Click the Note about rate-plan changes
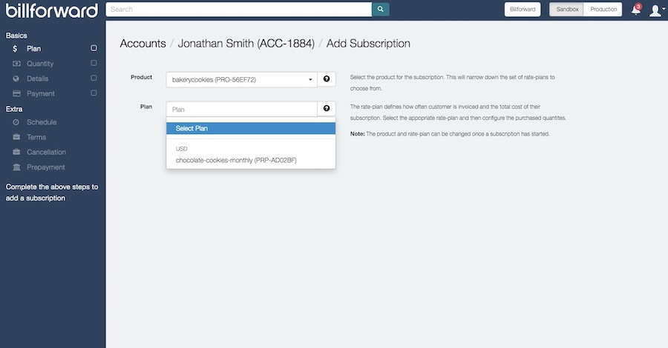 tap(450, 134)
